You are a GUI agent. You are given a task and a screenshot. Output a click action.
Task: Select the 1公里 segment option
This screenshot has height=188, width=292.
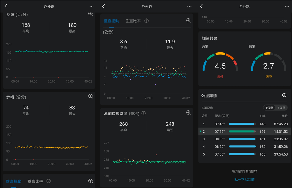pos(269,108)
